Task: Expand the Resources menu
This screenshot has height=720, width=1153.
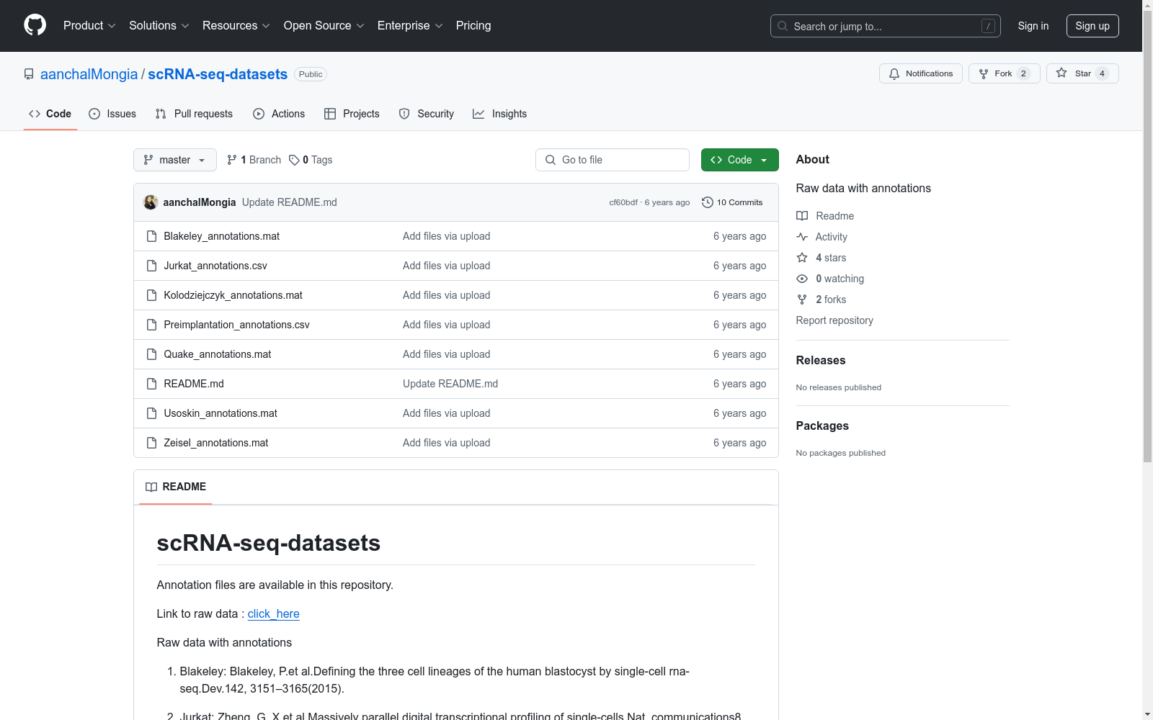Action: click(236, 25)
